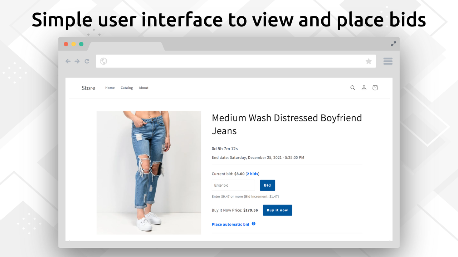Select the About navigation item
458x257 pixels.
(143, 87)
